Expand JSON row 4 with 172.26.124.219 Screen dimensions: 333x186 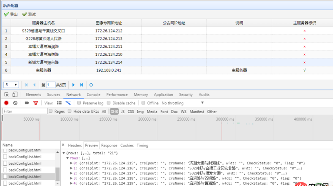[71, 183]
